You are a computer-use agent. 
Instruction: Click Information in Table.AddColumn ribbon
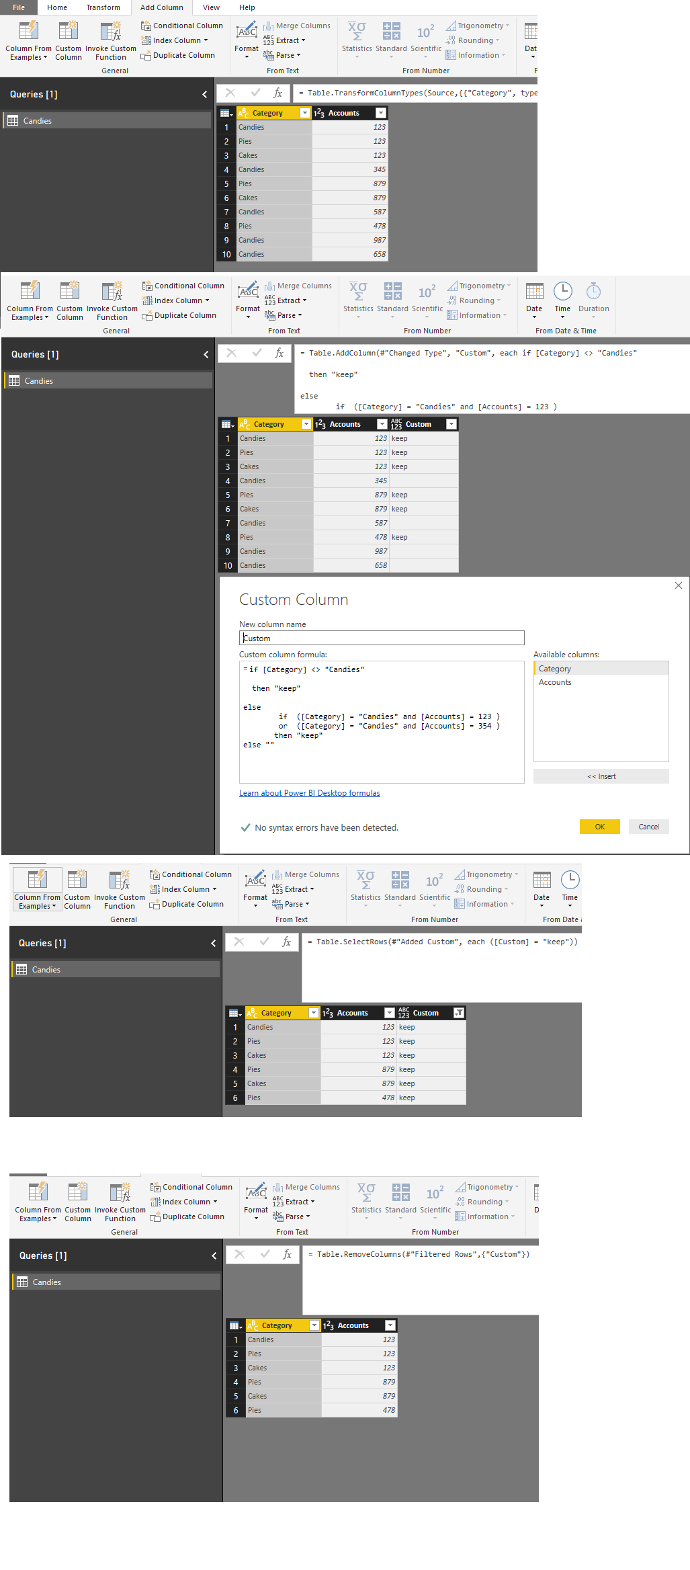[476, 315]
